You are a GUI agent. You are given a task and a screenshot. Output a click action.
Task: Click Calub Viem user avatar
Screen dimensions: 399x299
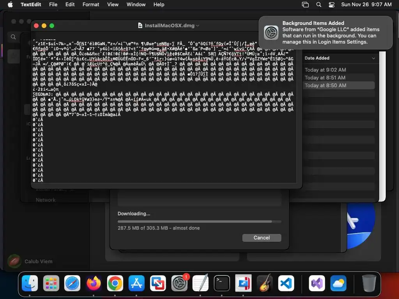(x=14, y=261)
